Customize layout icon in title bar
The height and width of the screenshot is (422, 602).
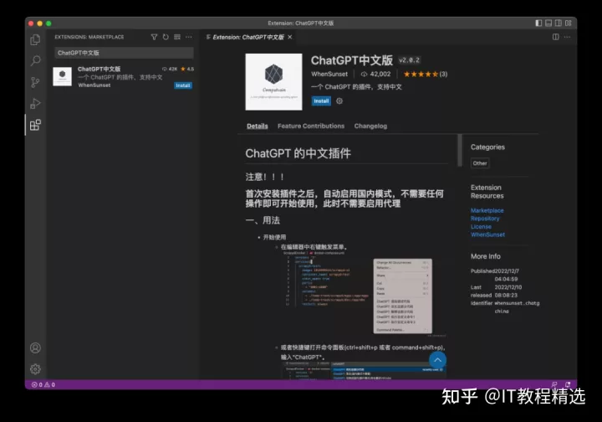(x=569, y=23)
